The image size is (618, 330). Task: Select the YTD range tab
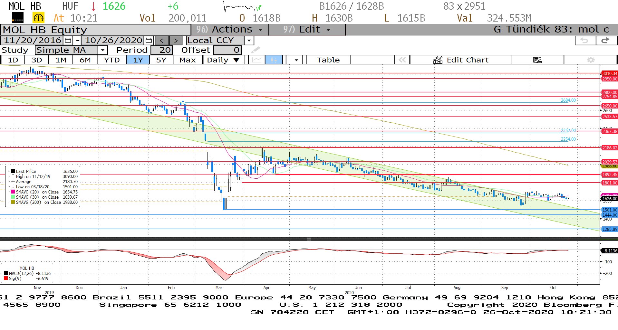click(112, 60)
